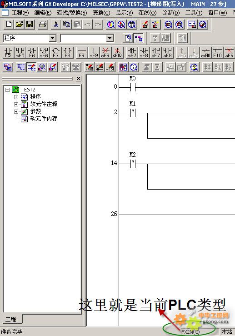Open the 工具(T) menu
Viewport: 235px width, 336px height.
[194, 13]
